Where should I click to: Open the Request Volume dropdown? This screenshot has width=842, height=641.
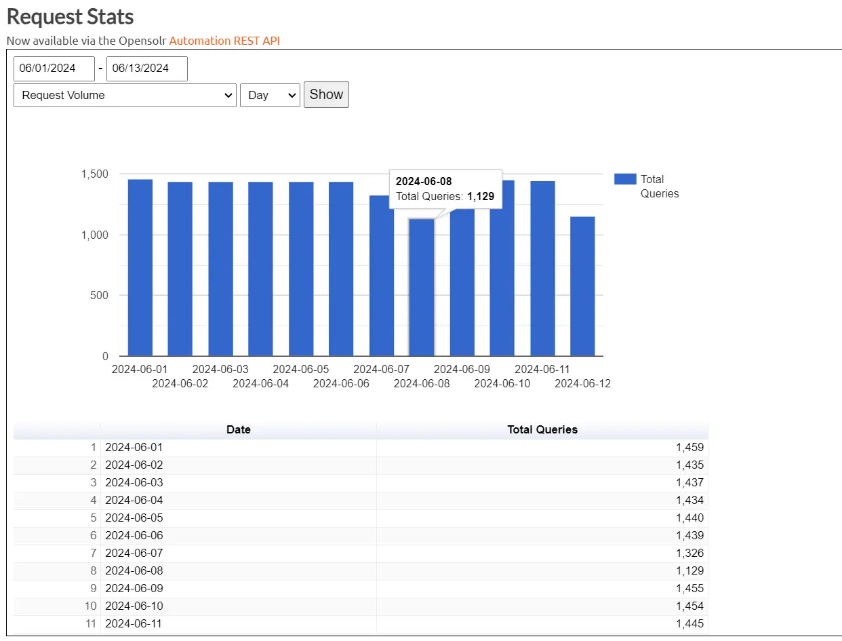[x=125, y=96]
